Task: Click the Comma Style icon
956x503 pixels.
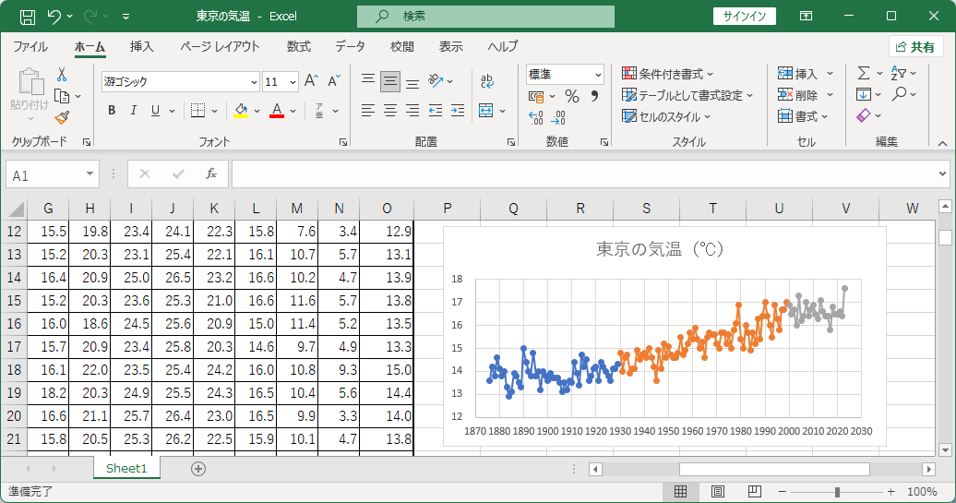Action: pyautogui.click(x=594, y=96)
